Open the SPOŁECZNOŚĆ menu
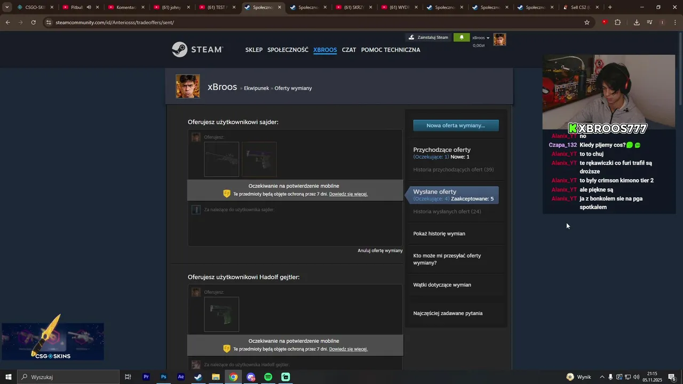This screenshot has height=384, width=683. tap(288, 50)
